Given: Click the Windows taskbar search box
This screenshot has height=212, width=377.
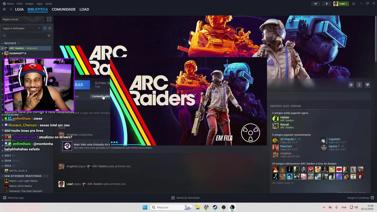Looking at the screenshot, I should click(x=171, y=207).
